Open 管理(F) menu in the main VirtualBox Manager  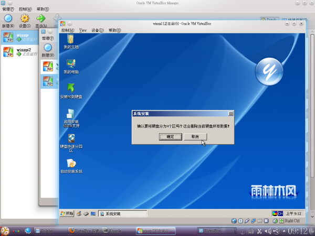pyautogui.click(x=8, y=9)
